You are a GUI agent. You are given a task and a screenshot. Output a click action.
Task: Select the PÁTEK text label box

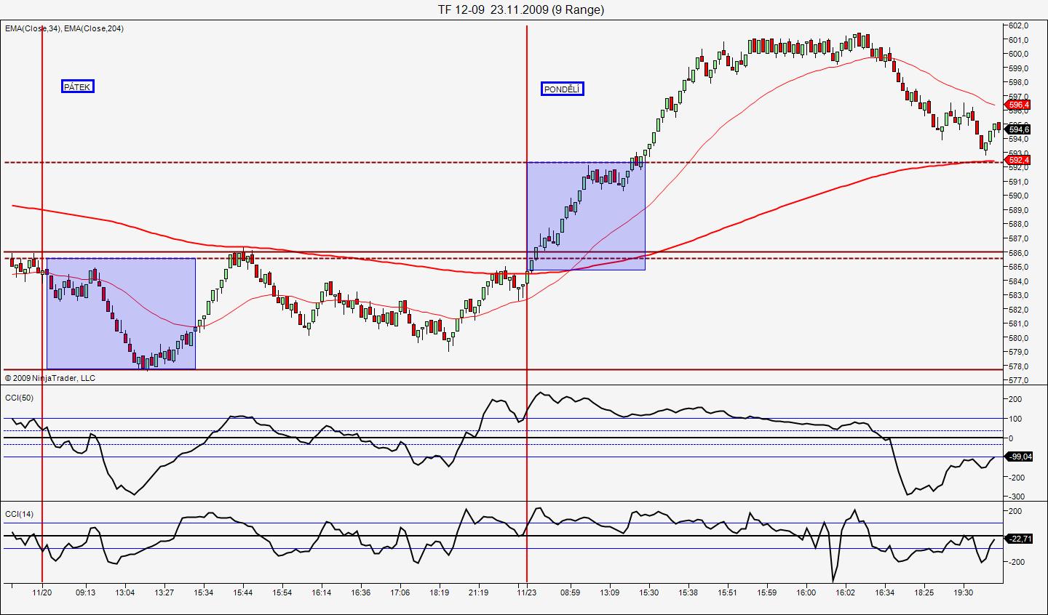tap(78, 87)
